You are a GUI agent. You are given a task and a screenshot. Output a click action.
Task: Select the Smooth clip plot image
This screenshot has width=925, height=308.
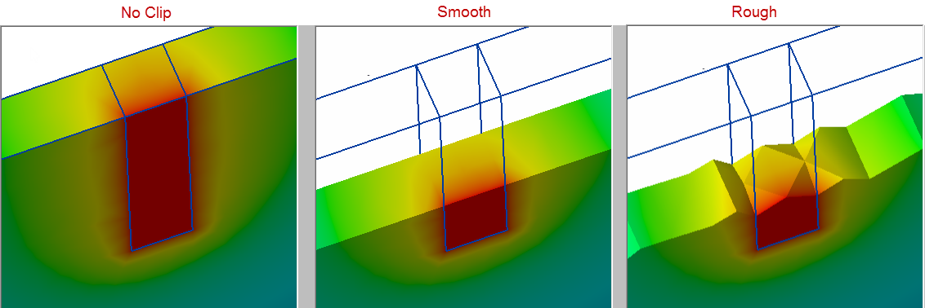pos(463,167)
